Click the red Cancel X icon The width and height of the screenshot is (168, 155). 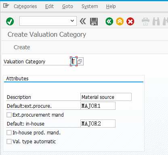tap(130, 21)
